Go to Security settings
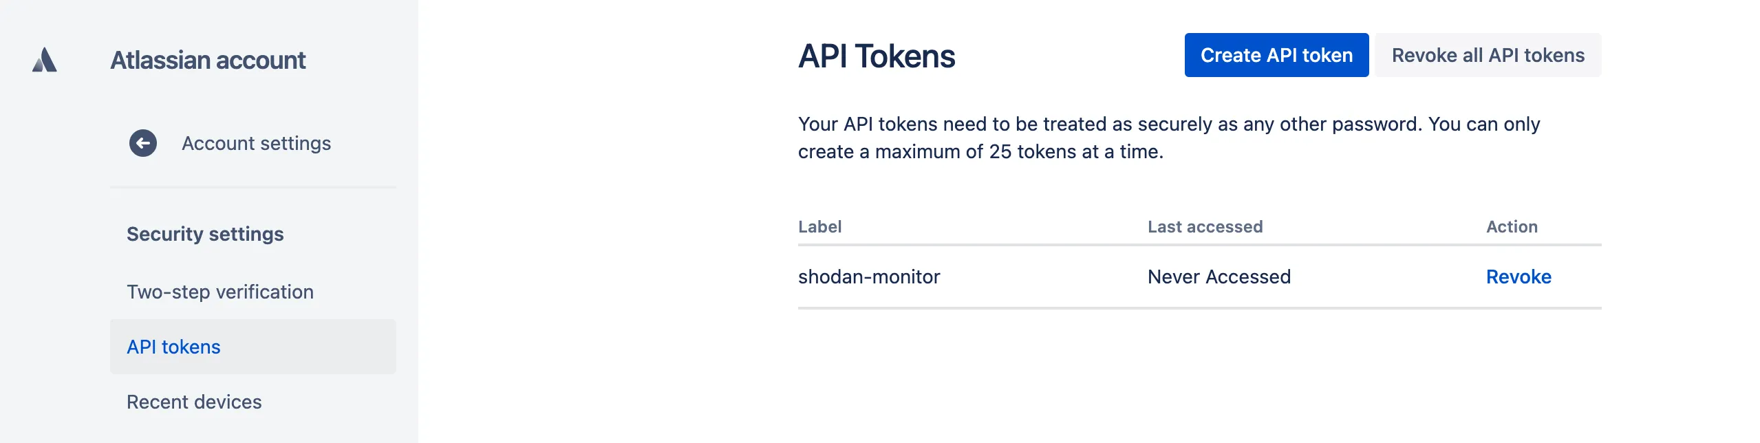1760x443 pixels. pyautogui.click(x=204, y=234)
